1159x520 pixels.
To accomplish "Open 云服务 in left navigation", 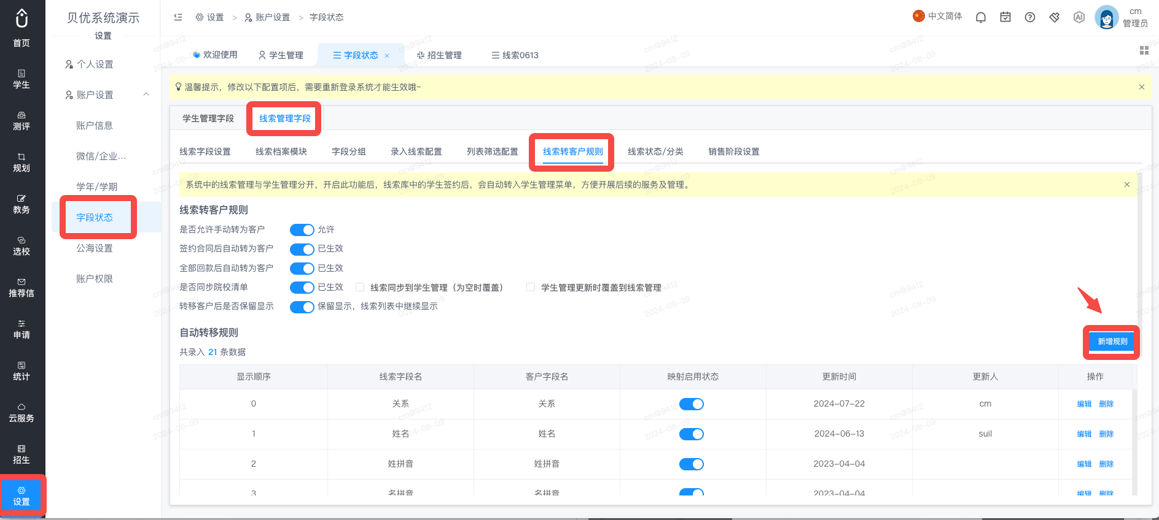I will (21, 413).
